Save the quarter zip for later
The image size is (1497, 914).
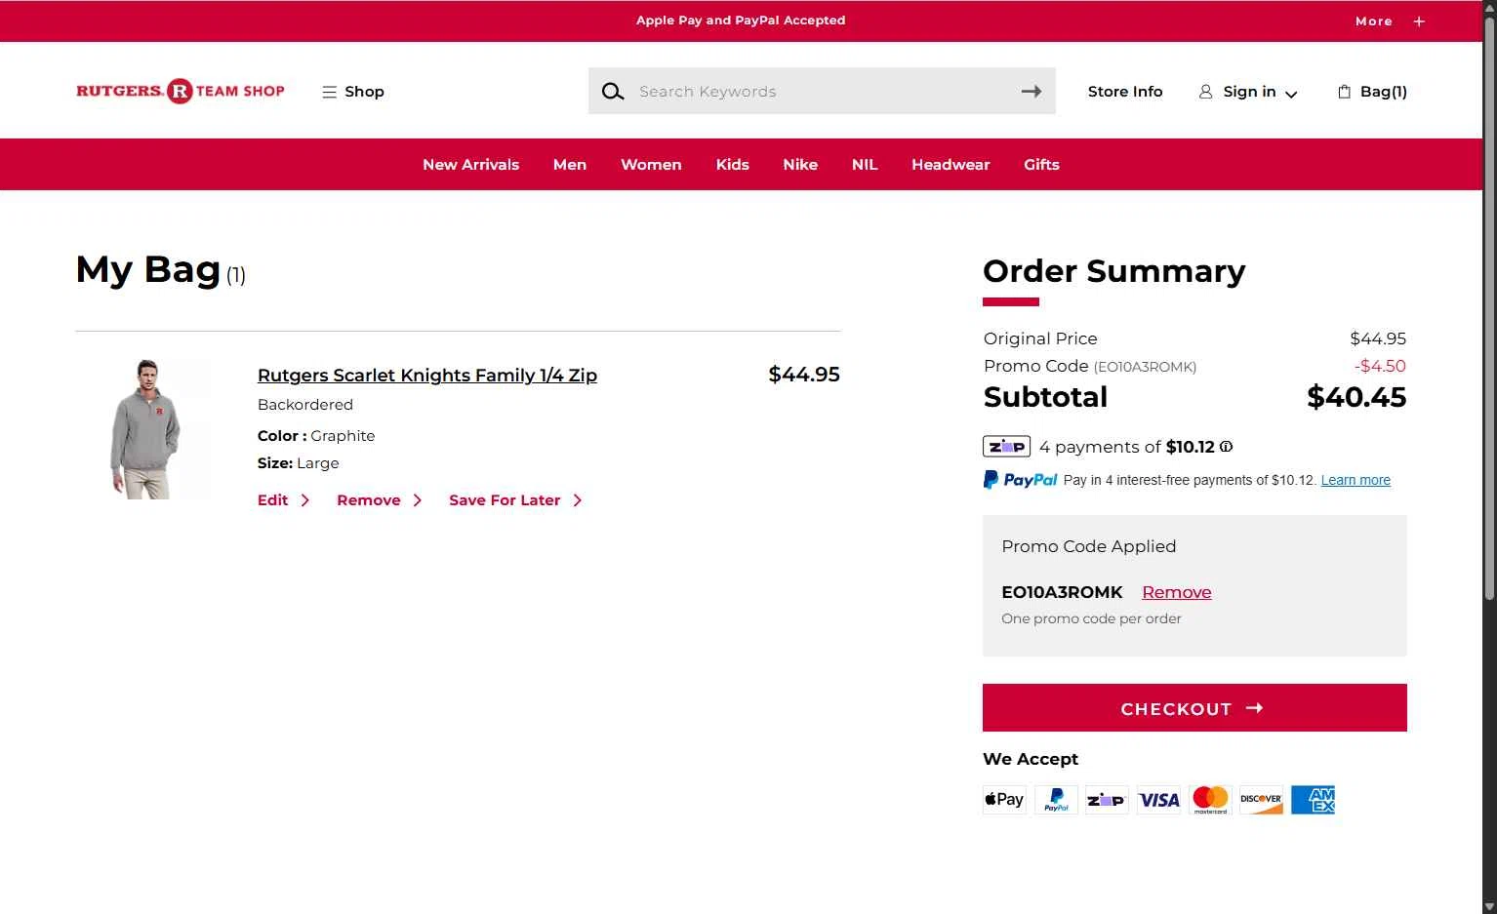pyautogui.click(x=515, y=500)
